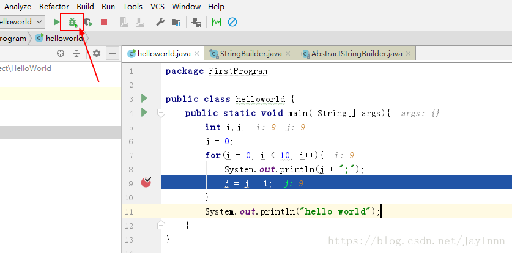Open the Window menu
The image size is (512, 253).
[186, 7]
